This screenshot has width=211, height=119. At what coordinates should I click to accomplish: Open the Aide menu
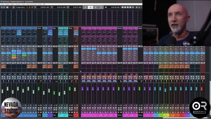click(x=44, y=4)
